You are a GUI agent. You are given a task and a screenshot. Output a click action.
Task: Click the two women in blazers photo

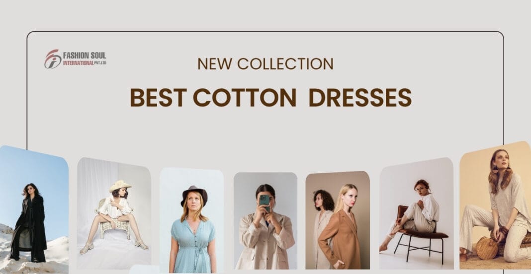[338, 220]
